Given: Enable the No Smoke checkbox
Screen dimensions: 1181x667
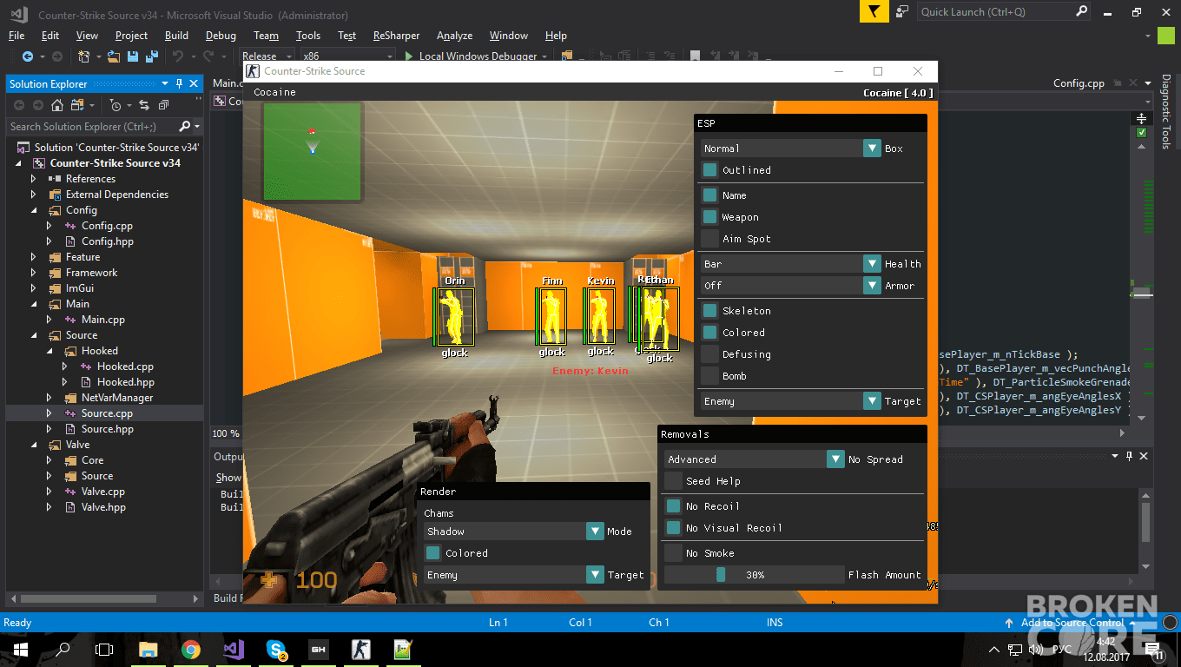Looking at the screenshot, I should pyautogui.click(x=673, y=553).
